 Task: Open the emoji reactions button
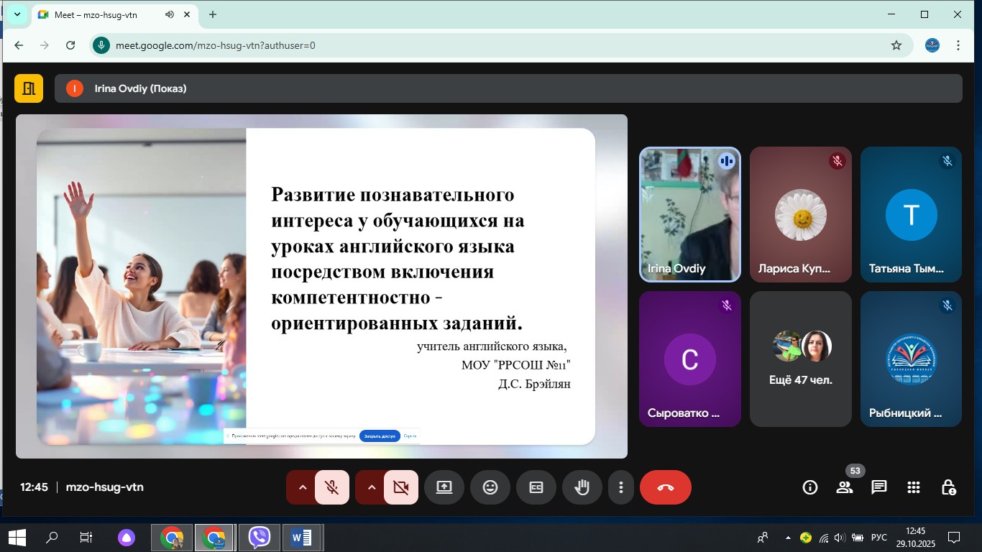click(490, 487)
